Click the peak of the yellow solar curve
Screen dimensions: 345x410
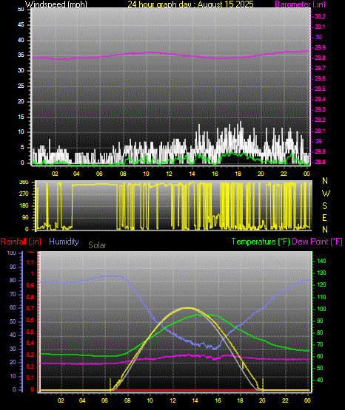click(187, 308)
